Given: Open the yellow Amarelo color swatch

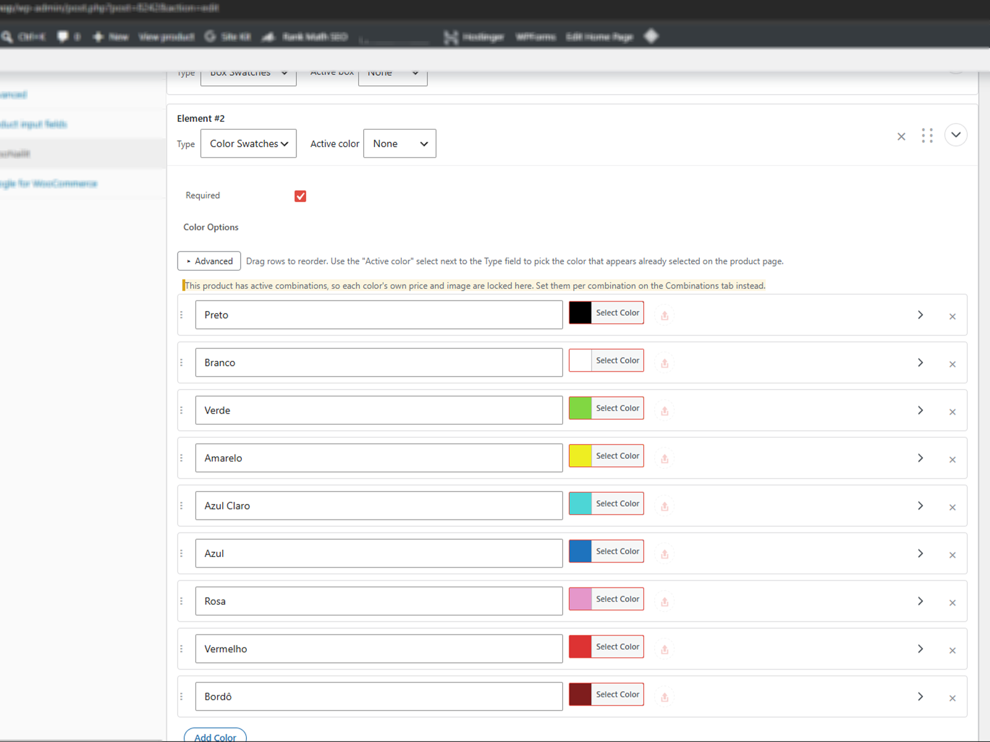Looking at the screenshot, I should pyautogui.click(x=580, y=456).
